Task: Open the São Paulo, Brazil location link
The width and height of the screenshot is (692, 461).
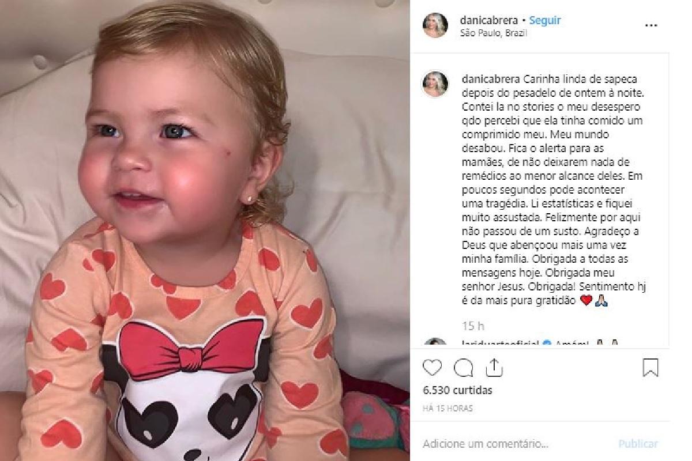Action: pyautogui.click(x=494, y=33)
